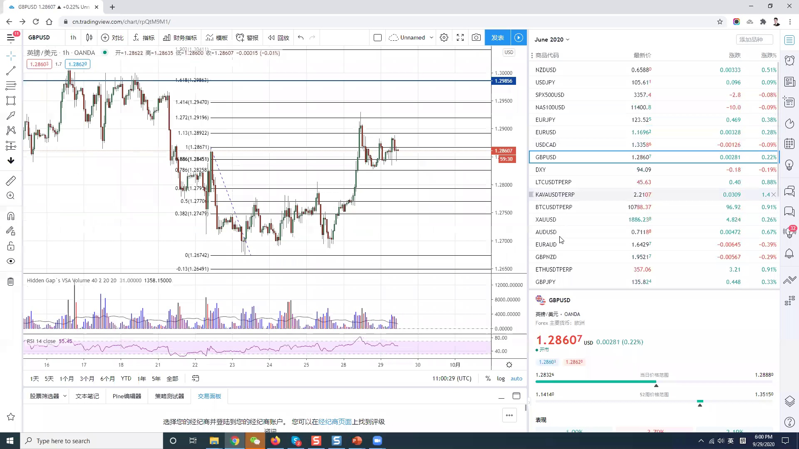The image size is (799, 449).
Task: Remove drawings with the trash icon
Action: [x=11, y=282]
